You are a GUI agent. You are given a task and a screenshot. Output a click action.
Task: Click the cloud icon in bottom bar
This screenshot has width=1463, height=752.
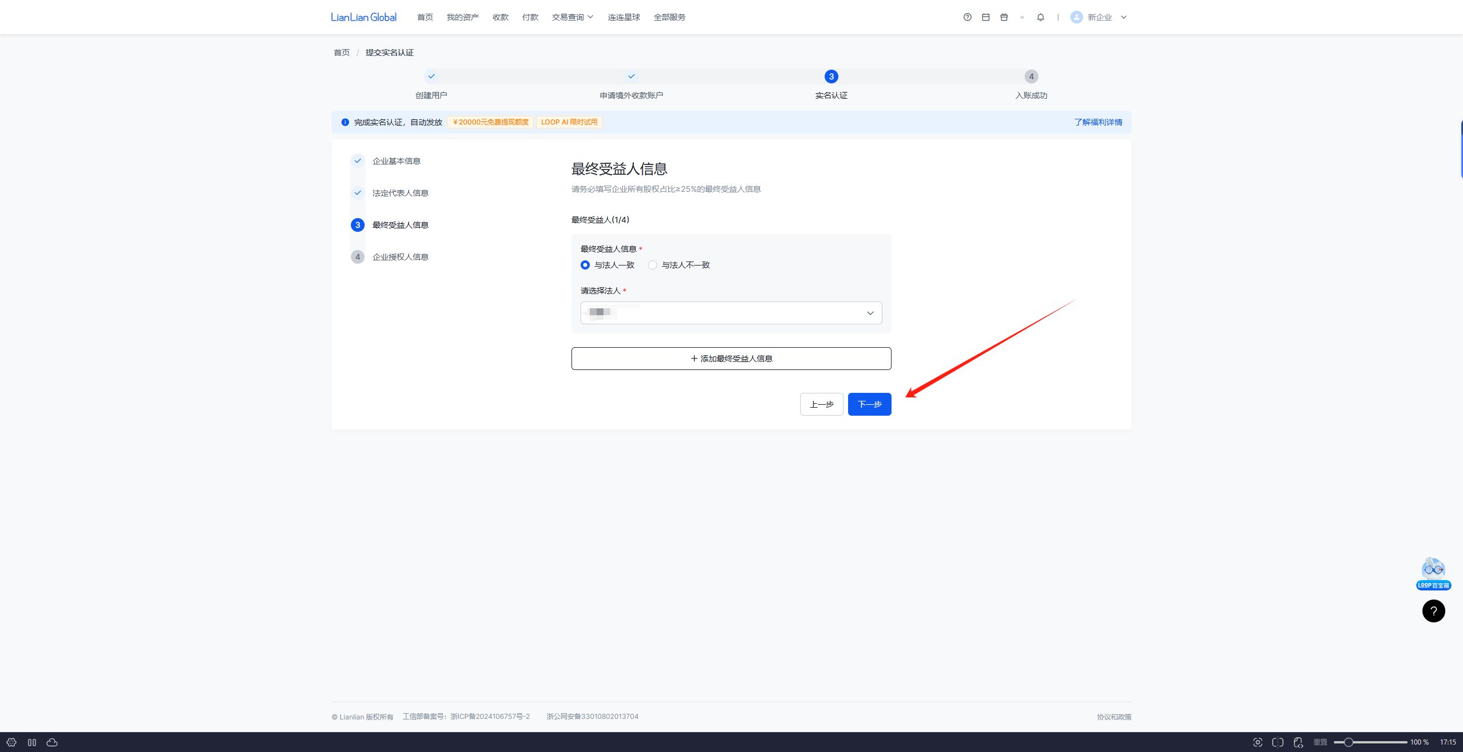pos(52,742)
